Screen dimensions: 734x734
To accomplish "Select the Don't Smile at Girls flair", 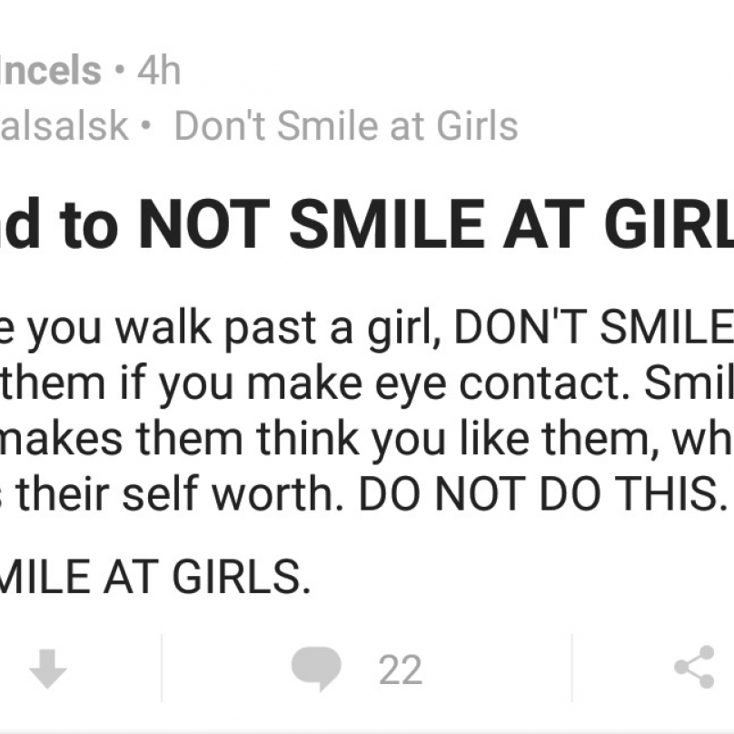I will coord(346,125).
